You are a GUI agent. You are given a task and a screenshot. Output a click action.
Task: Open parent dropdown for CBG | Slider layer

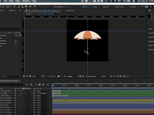coord(42,96)
